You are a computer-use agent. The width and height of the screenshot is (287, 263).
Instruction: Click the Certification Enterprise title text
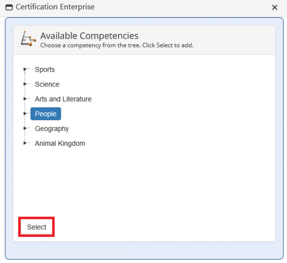coord(55,7)
